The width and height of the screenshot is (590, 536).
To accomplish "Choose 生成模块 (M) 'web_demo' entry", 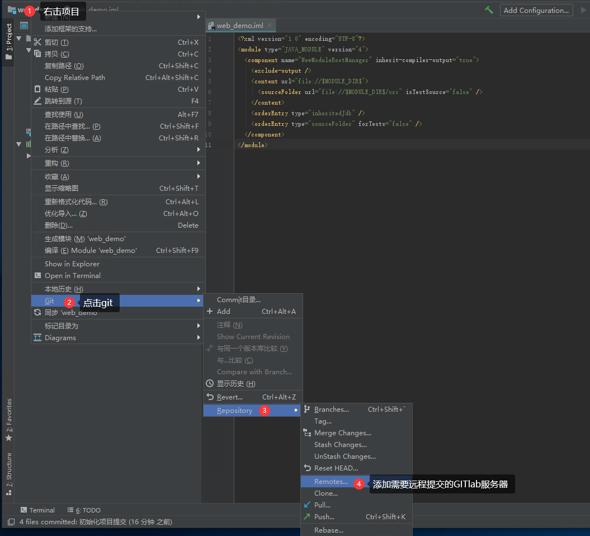I will [118, 239].
